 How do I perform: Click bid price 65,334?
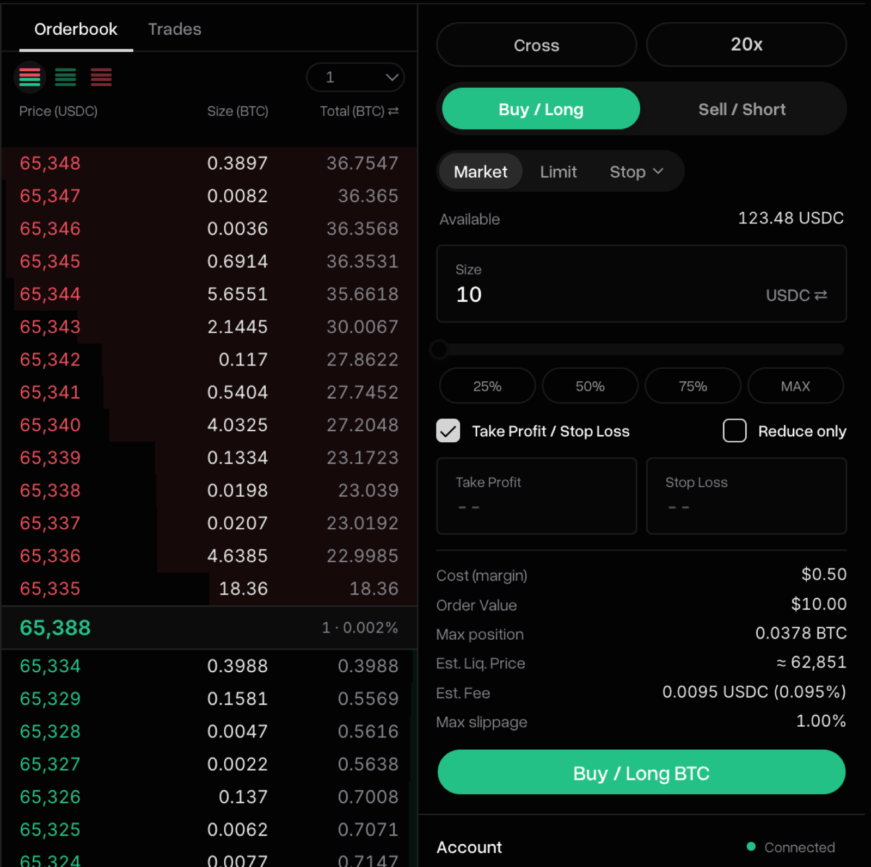50,666
